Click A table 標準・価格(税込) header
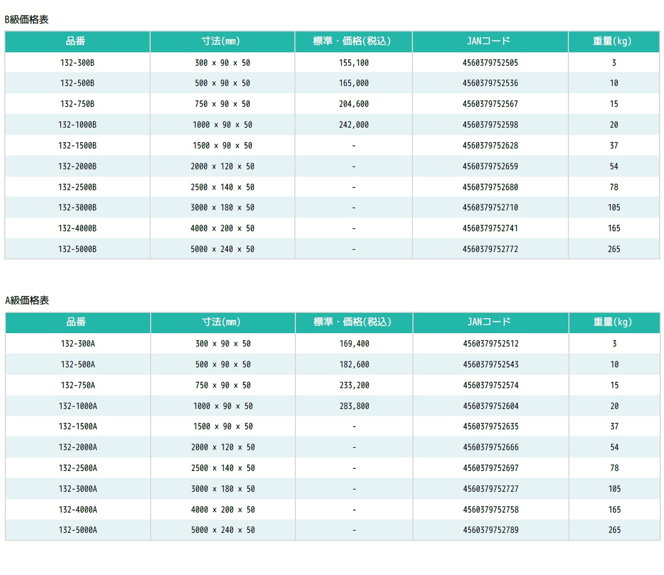The width and height of the screenshot is (664, 575). click(353, 322)
